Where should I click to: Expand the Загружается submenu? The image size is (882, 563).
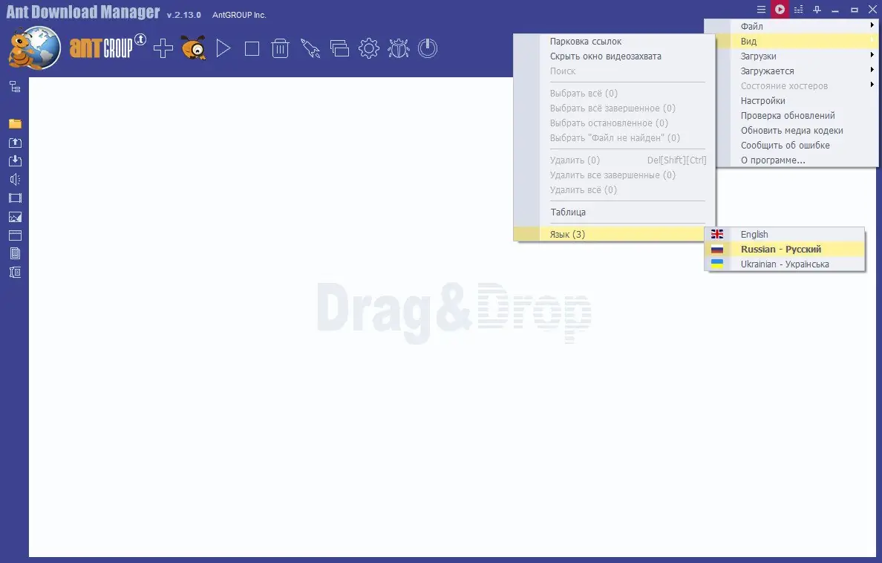(791, 71)
